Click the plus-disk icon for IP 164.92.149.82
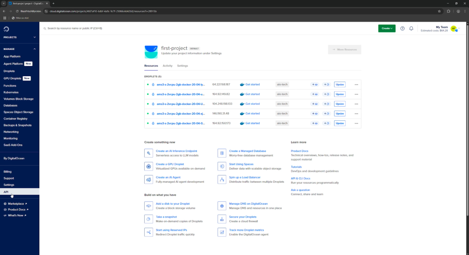The height and width of the screenshot is (255, 469). coord(315,94)
